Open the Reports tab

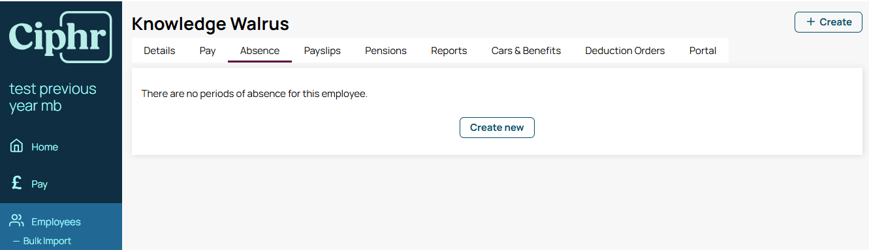tap(449, 50)
